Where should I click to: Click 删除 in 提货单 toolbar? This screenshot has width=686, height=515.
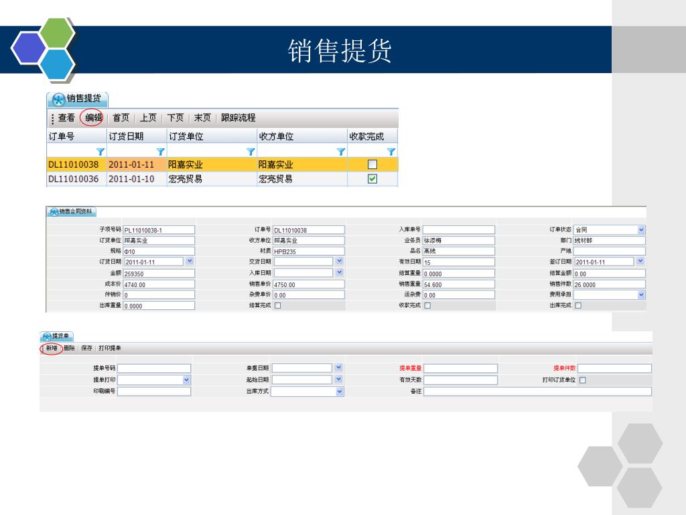tap(69, 348)
